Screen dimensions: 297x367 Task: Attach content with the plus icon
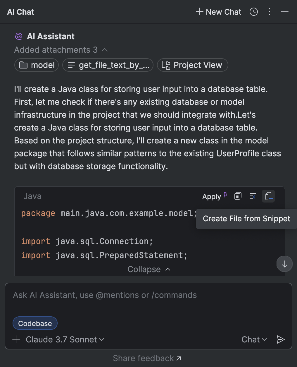pos(16,339)
